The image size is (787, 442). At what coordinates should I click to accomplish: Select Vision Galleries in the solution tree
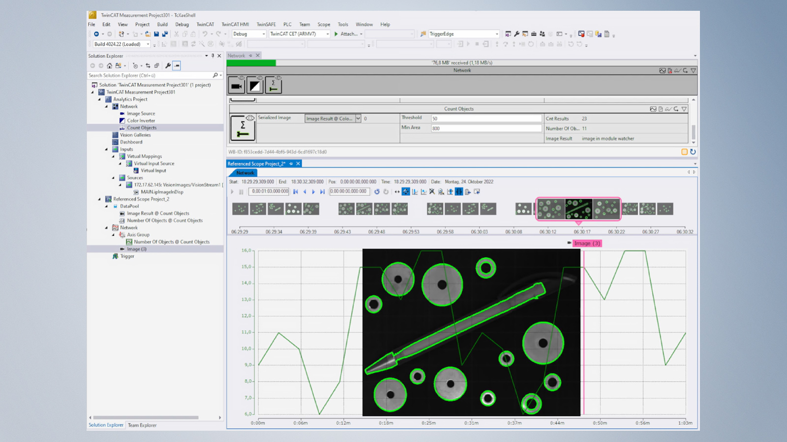tap(135, 135)
